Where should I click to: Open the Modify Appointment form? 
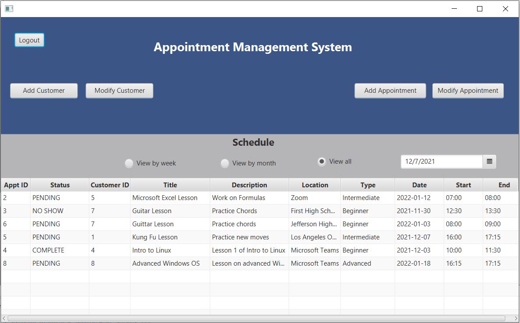468,91
